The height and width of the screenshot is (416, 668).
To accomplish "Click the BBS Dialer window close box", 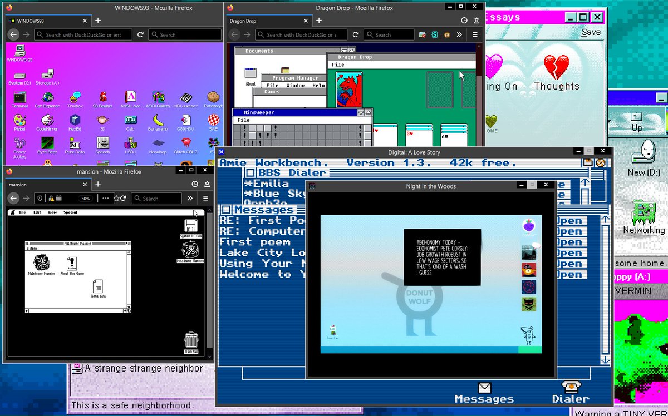I will click(250, 174).
